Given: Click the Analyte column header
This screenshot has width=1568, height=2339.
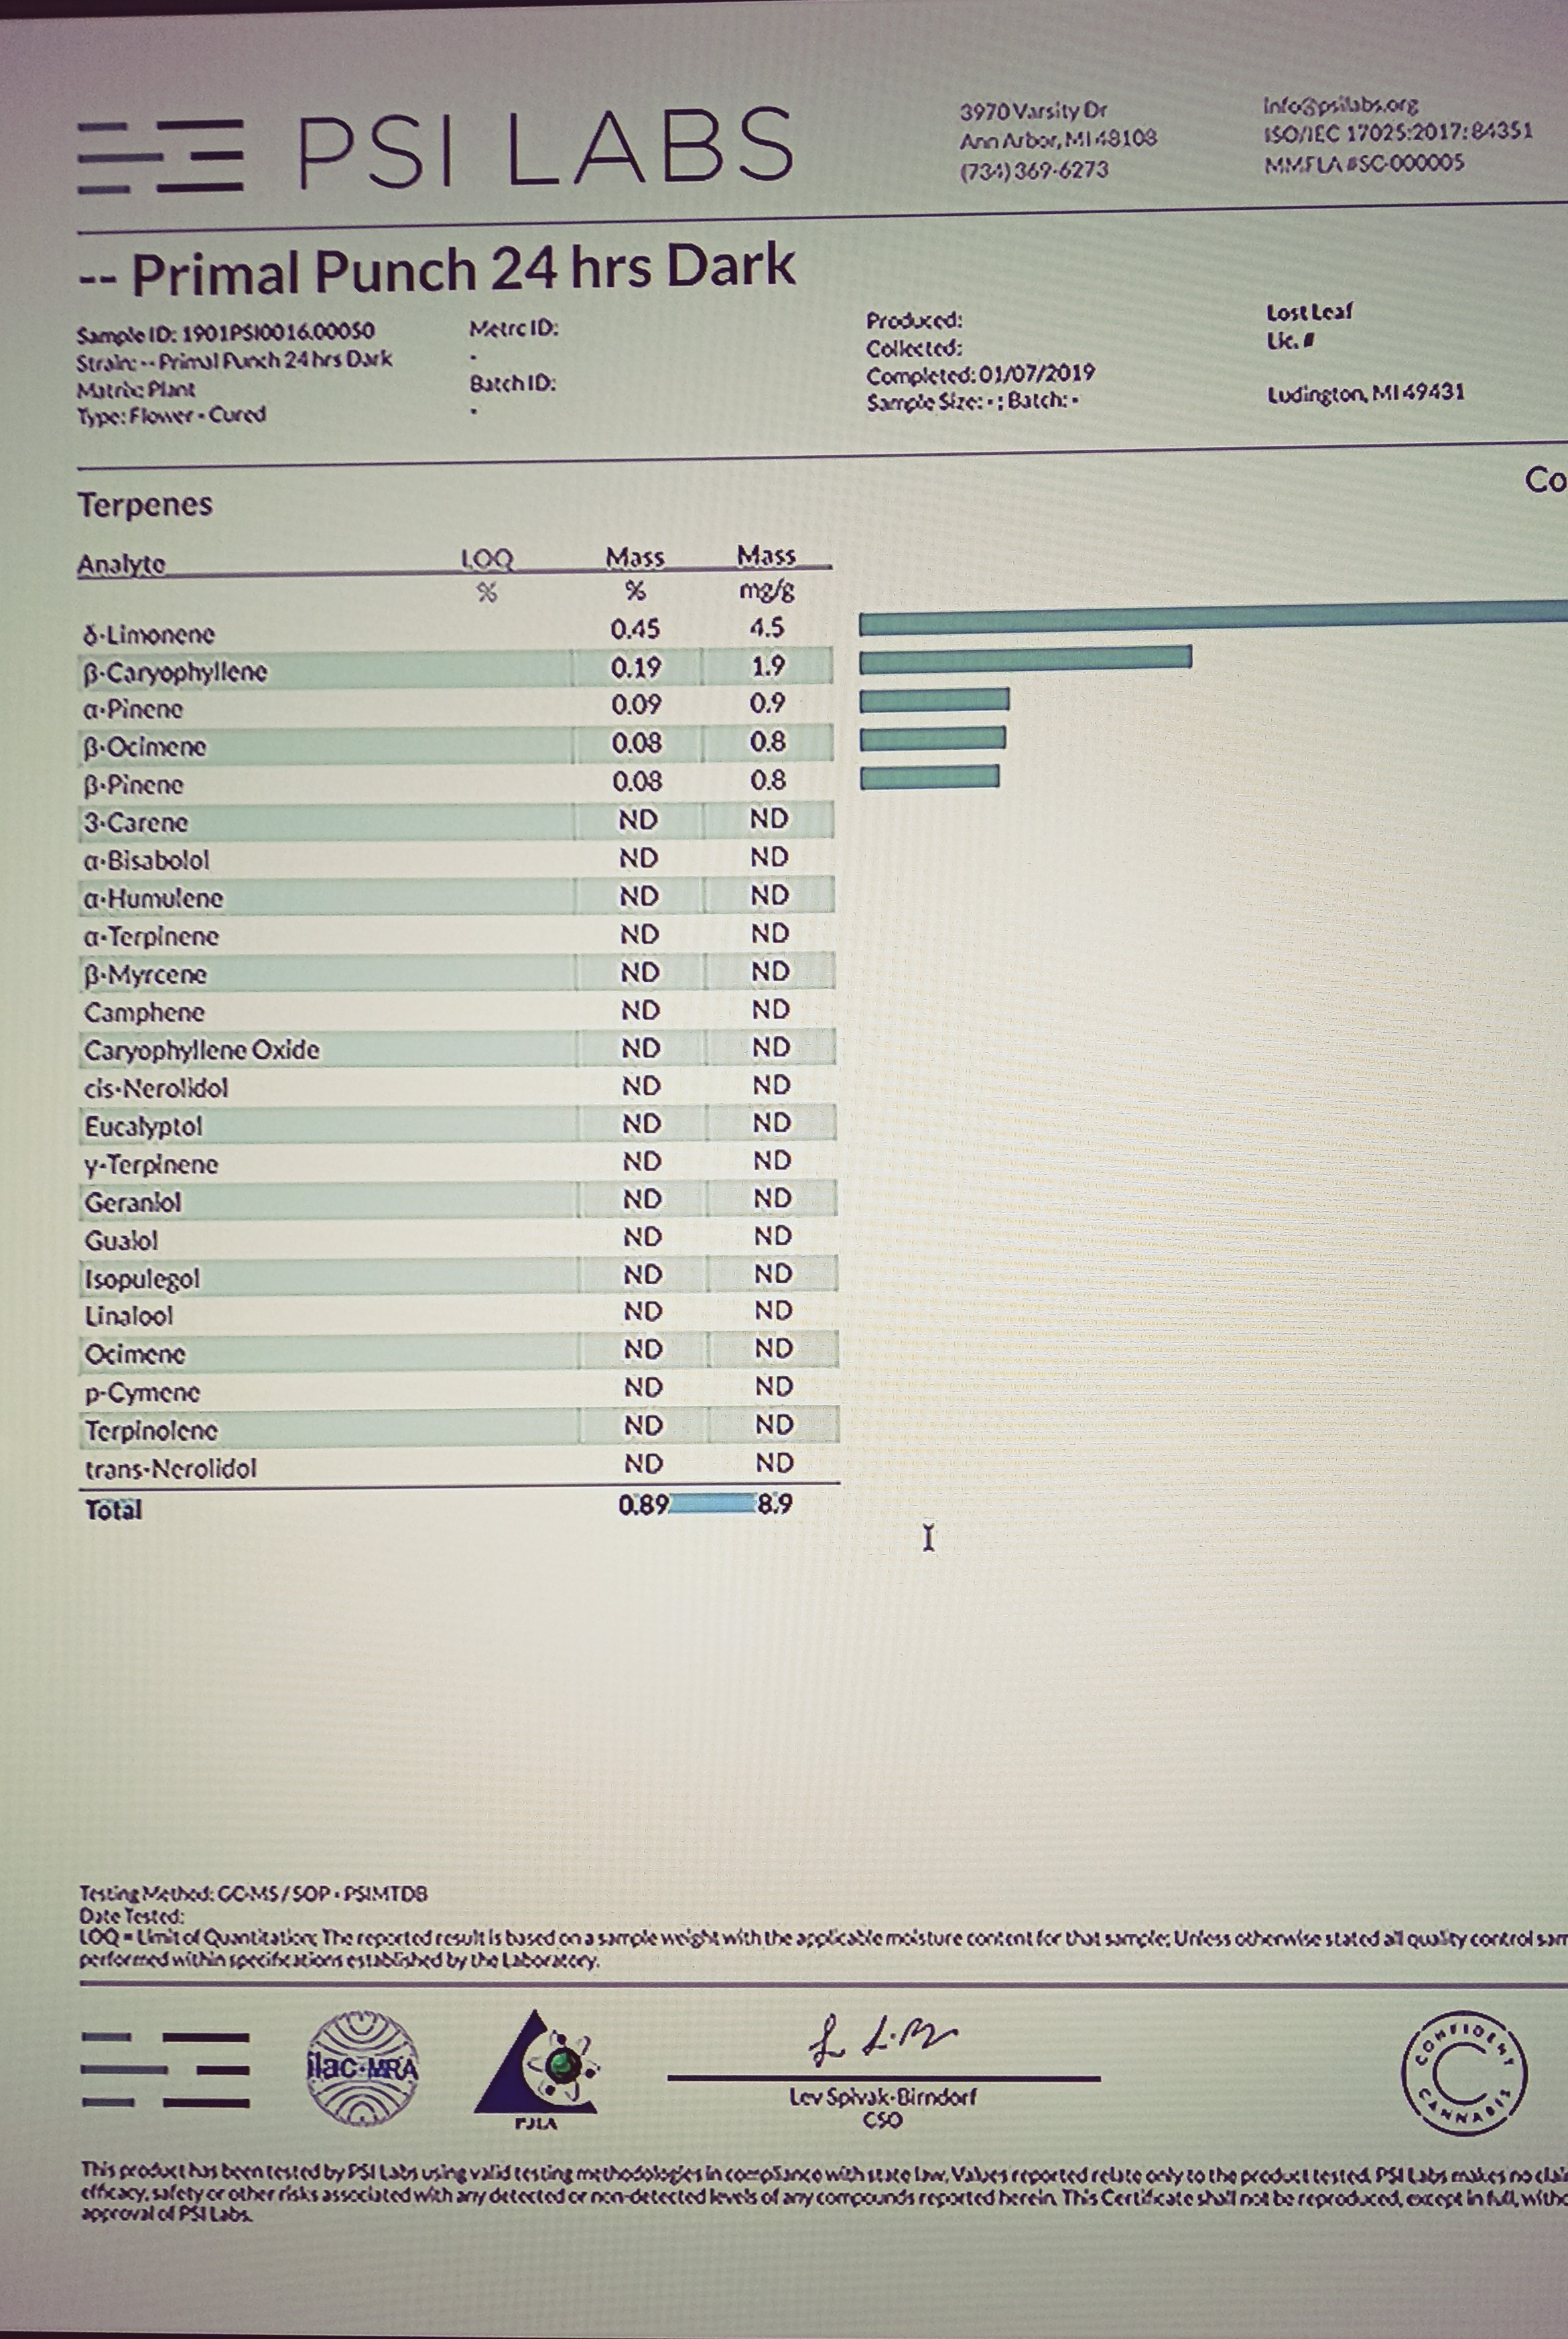Looking at the screenshot, I should pyautogui.click(x=122, y=564).
